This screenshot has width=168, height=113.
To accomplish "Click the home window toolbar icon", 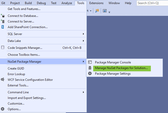I will pyautogui.click(x=105, y=11).
